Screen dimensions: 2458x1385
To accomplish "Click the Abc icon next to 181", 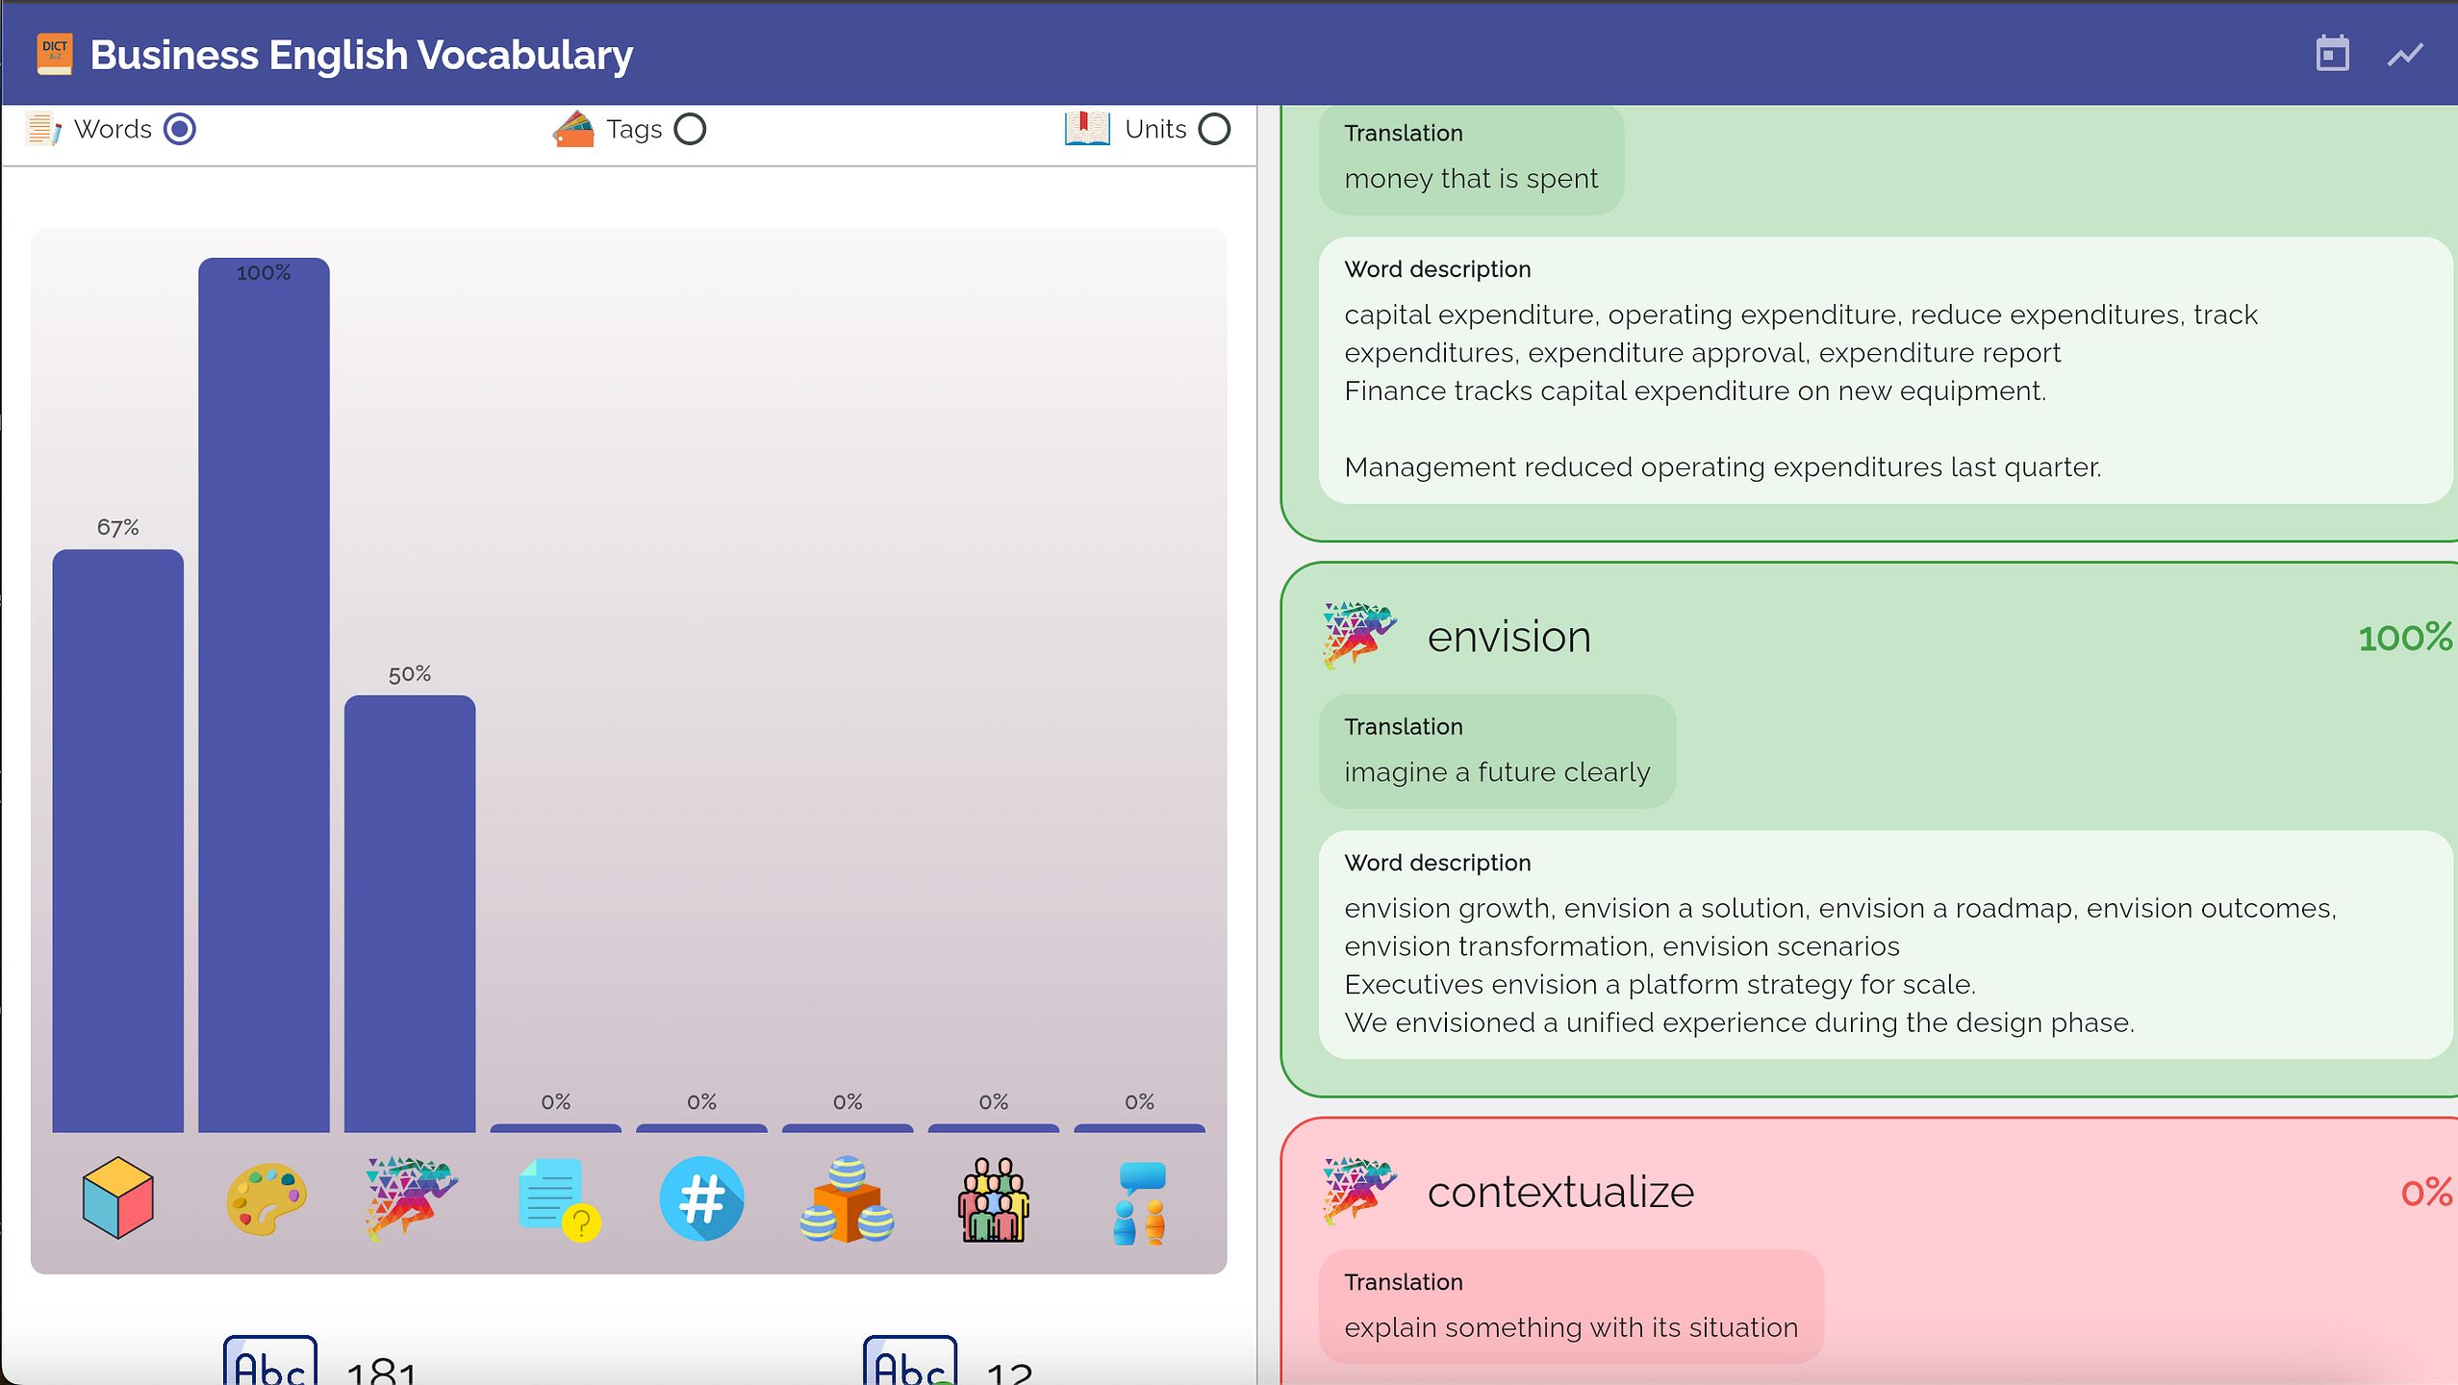I will pyautogui.click(x=270, y=1360).
